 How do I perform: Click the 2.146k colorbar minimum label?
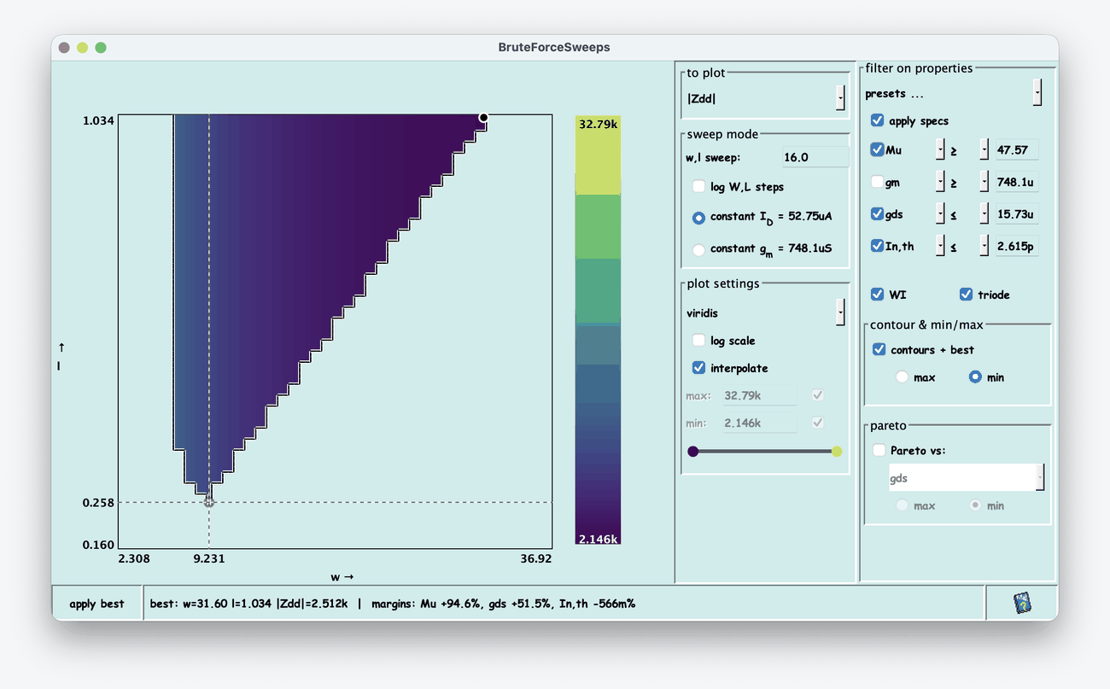click(x=599, y=538)
